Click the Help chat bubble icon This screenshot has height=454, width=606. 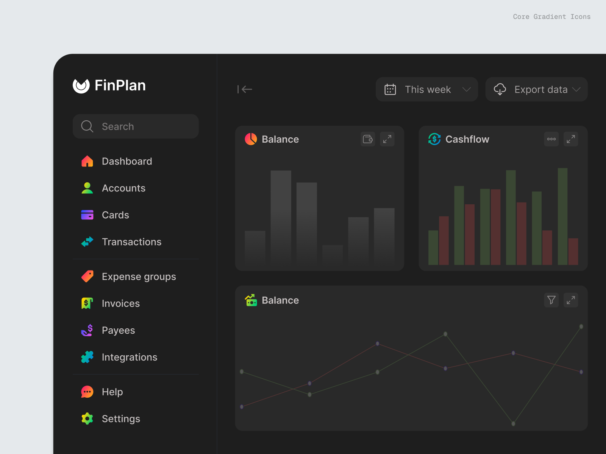click(87, 392)
